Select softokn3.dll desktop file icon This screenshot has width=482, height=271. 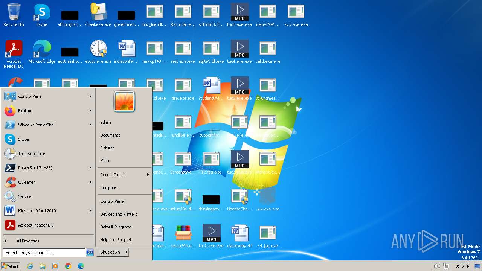point(211,15)
